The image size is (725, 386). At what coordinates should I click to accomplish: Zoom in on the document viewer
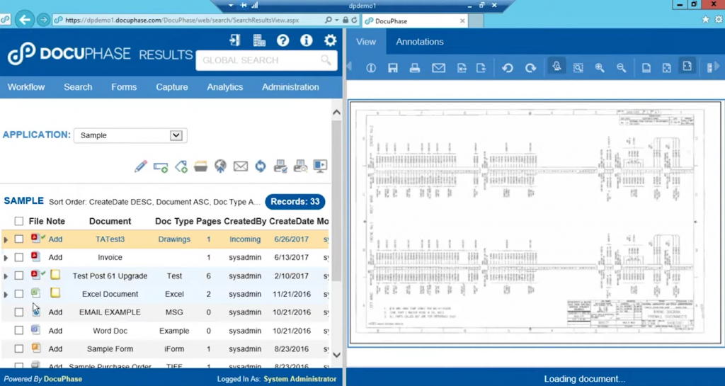coord(600,68)
